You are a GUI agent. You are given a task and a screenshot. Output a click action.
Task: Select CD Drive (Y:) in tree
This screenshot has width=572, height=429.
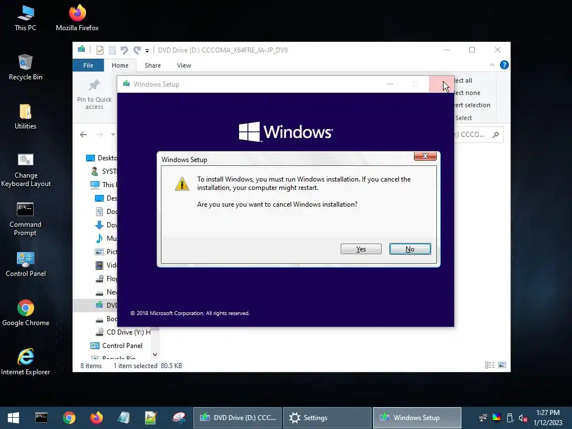pyautogui.click(x=123, y=332)
